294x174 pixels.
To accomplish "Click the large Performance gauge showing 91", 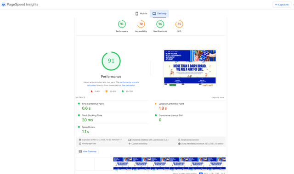I will point(111,61).
